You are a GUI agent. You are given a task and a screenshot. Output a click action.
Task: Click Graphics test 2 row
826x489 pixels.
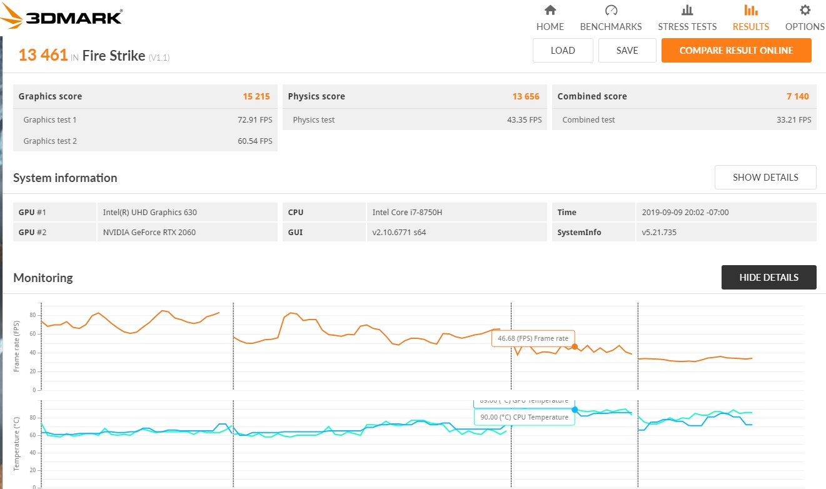pyautogui.click(x=145, y=141)
